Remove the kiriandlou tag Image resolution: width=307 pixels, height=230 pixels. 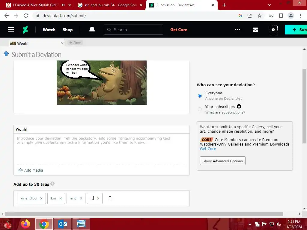point(41,198)
